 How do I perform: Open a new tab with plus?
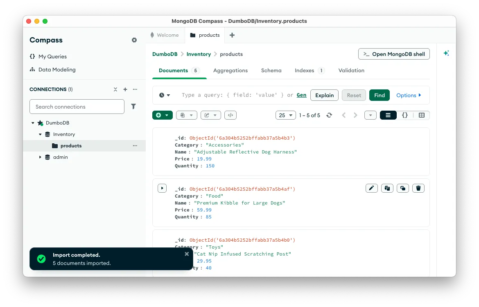click(232, 36)
